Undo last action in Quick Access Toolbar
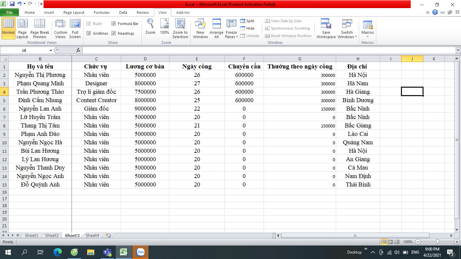The height and width of the screenshot is (259, 461). coord(19,4)
